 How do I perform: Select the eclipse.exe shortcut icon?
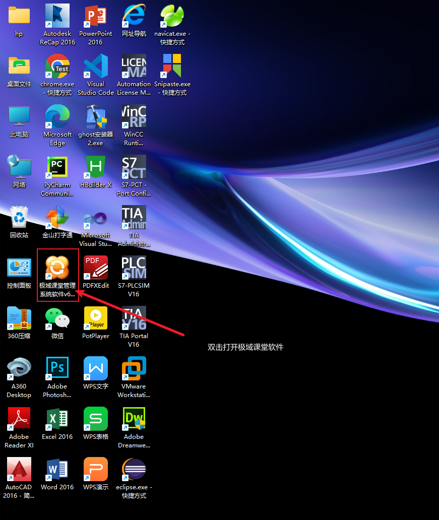click(x=134, y=470)
